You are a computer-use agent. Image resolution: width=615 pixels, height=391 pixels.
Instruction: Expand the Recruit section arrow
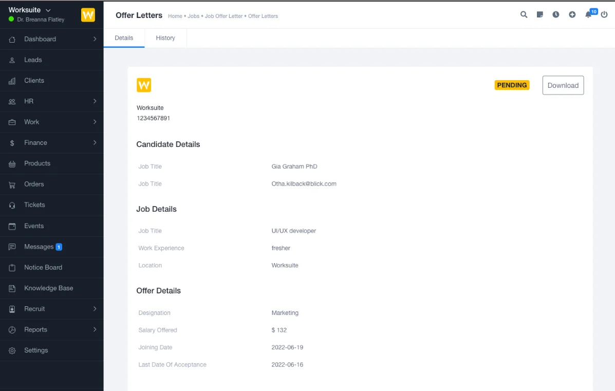point(95,309)
